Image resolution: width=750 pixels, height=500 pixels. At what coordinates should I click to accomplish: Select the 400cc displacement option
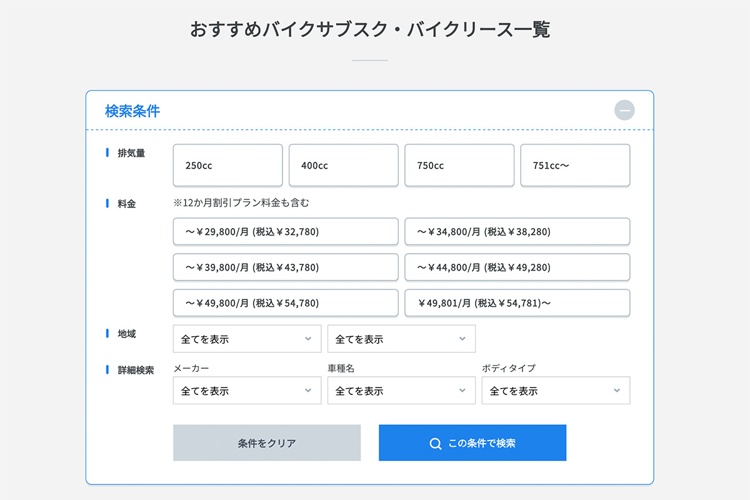click(x=343, y=166)
